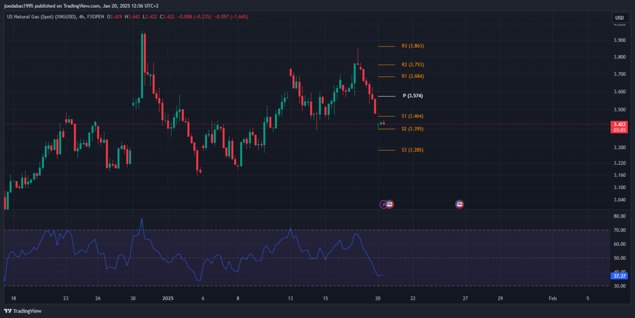Screen dimensions: 635x318
Task: Click the S1 (3.464) support label
Action: (412, 116)
